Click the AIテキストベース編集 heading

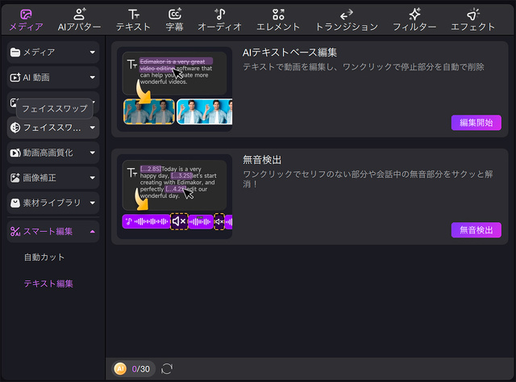(x=289, y=52)
